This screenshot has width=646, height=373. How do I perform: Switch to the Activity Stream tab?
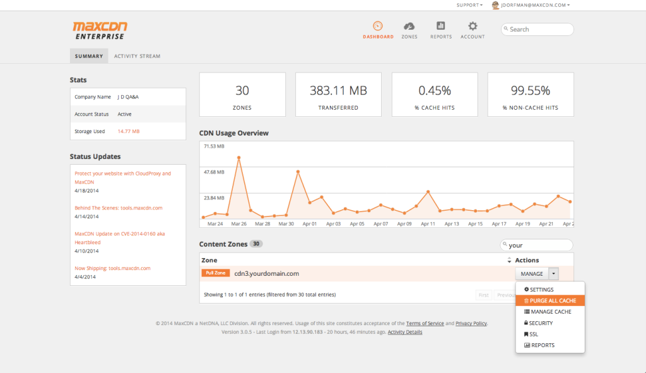pos(137,56)
